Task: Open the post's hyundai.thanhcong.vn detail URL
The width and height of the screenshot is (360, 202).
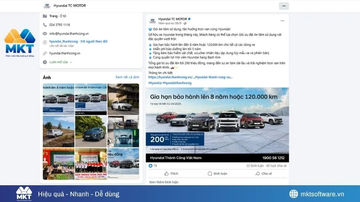Action: [x=190, y=77]
